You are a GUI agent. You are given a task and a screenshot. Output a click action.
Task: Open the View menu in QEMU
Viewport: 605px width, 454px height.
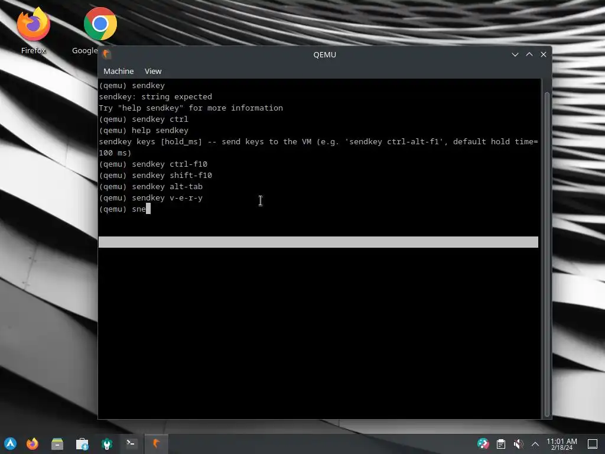(153, 71)
